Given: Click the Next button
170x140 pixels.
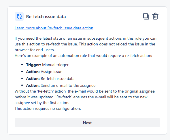Looking at the screenshot, I should 87,123.
